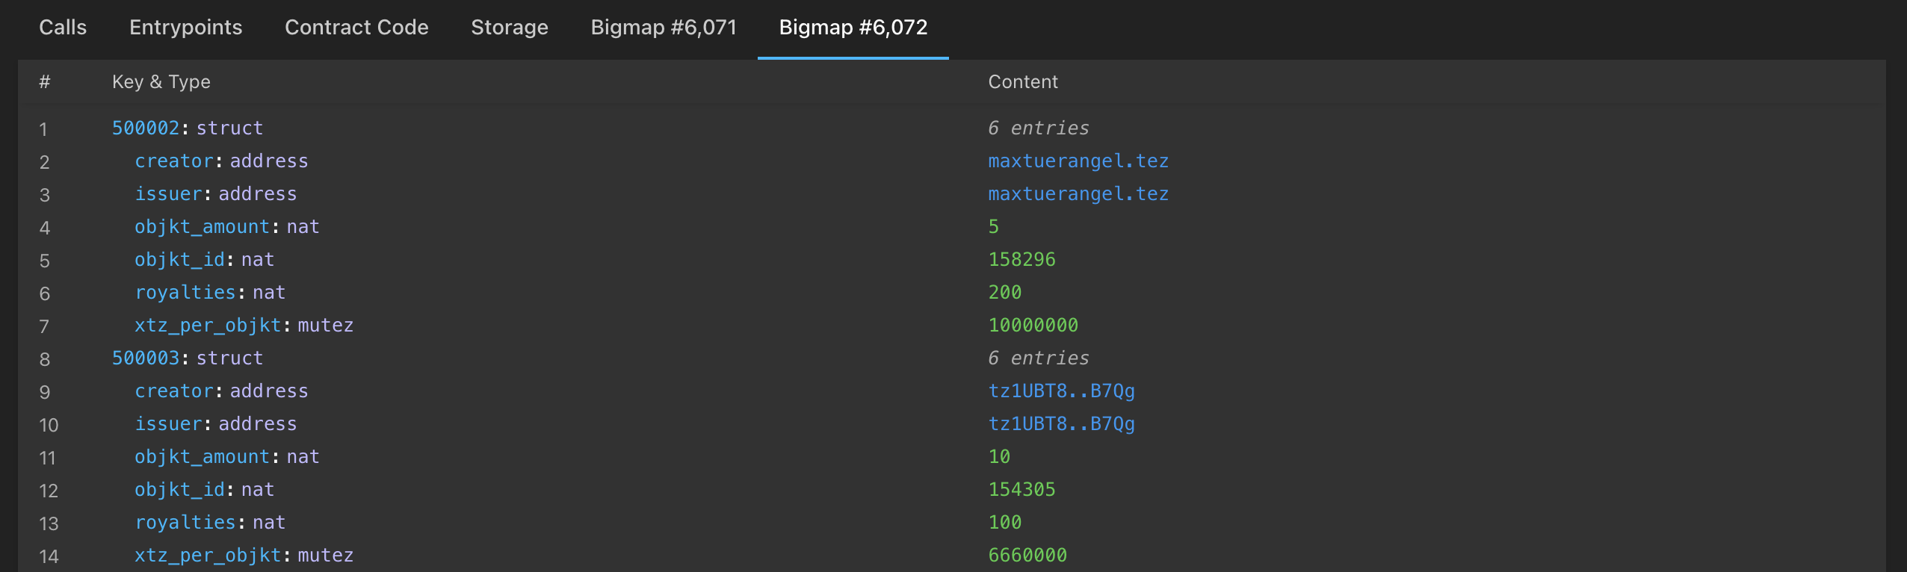The height and width of the screenshot is (572, 1907).
Task: Collapse the 500003 struct entry
Action: (x=146, y=358)
